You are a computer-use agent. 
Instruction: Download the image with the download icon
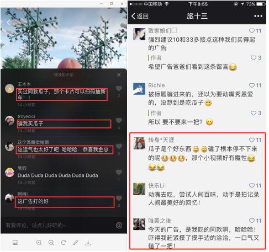pos(88,243)
